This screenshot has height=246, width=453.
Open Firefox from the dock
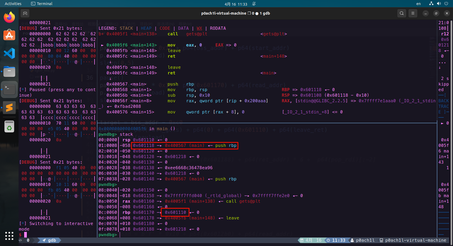coord(9,17)
